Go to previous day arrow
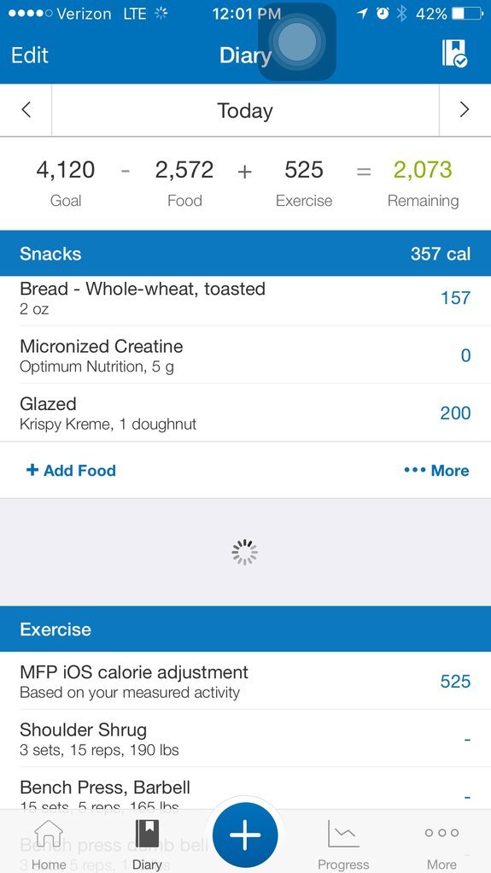491x873 pixels. (26, 109)
